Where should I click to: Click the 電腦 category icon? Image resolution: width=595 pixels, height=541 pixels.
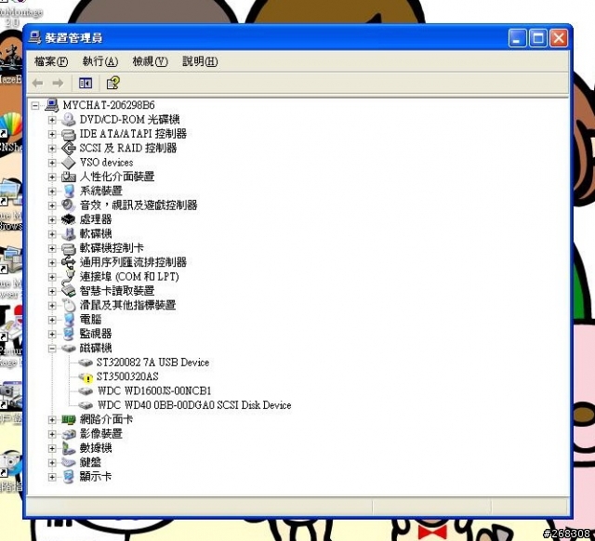click(69, 320)
